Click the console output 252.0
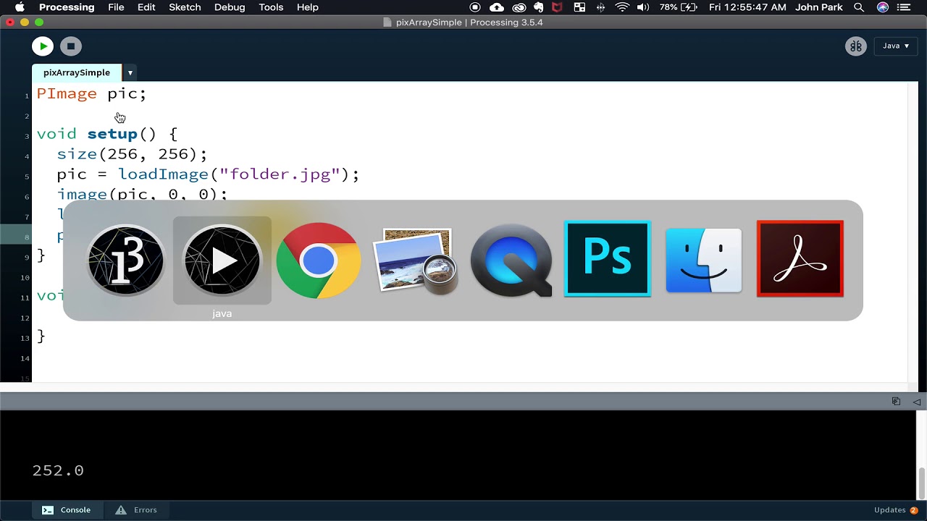Viewport: 927px width, 521px height. (58, 470)
